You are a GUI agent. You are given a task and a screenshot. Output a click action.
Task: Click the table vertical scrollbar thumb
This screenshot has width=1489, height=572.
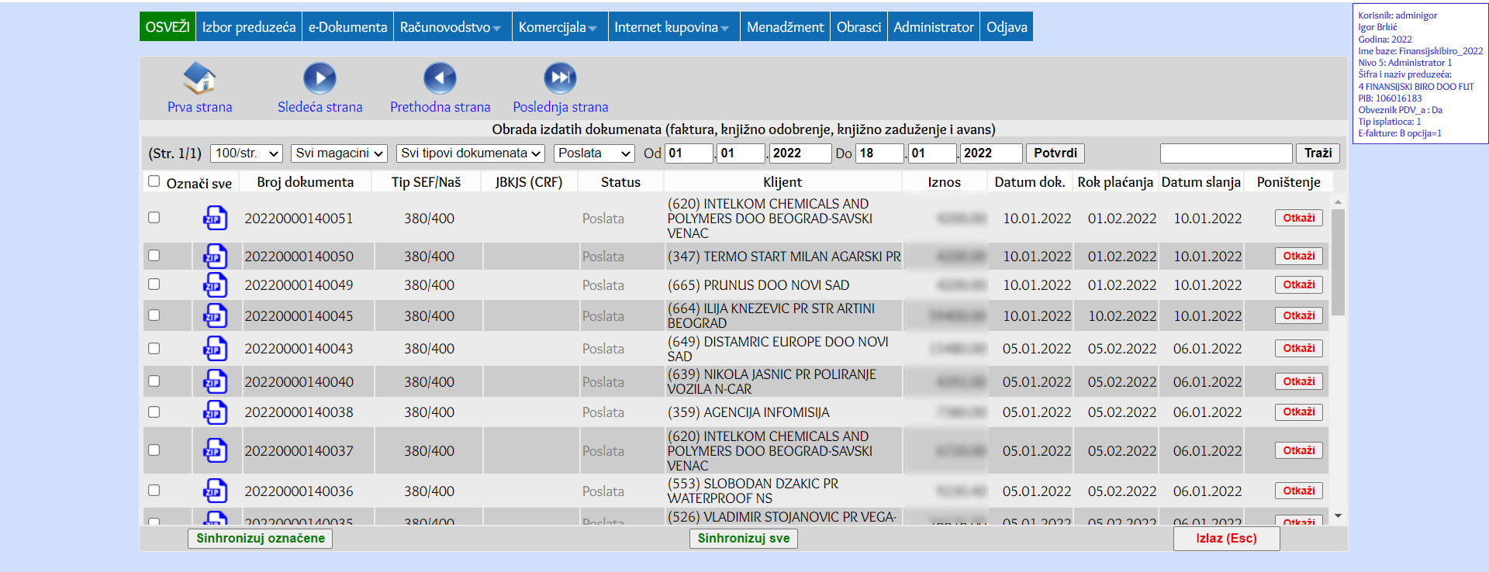(1338, 262)
